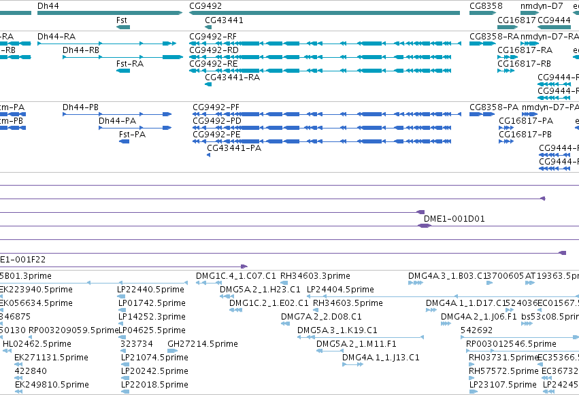The height and width of the screenshot is (395, 579).
Task: Open the Fst-PA protein label
Action: pyautogui.click(x=132, y=135)
